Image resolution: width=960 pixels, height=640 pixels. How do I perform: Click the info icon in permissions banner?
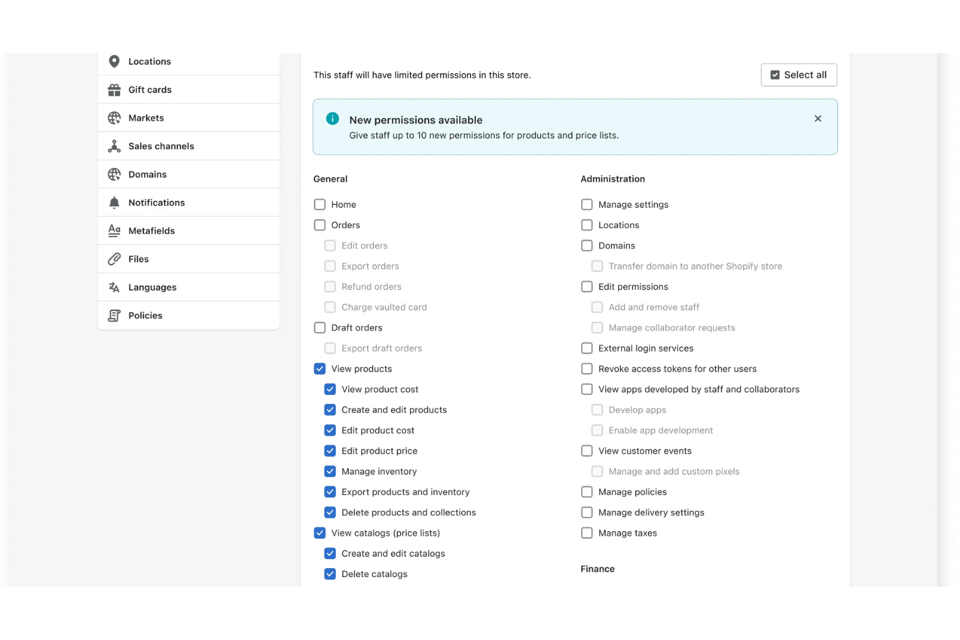332,119
